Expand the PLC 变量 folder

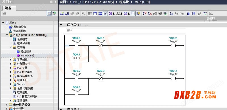tap(11, 68)
